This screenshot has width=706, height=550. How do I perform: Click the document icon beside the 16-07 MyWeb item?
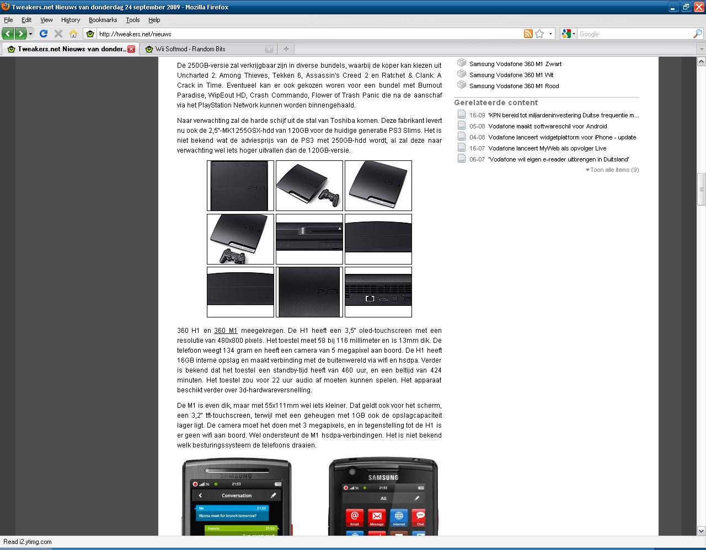coord(462,148)
